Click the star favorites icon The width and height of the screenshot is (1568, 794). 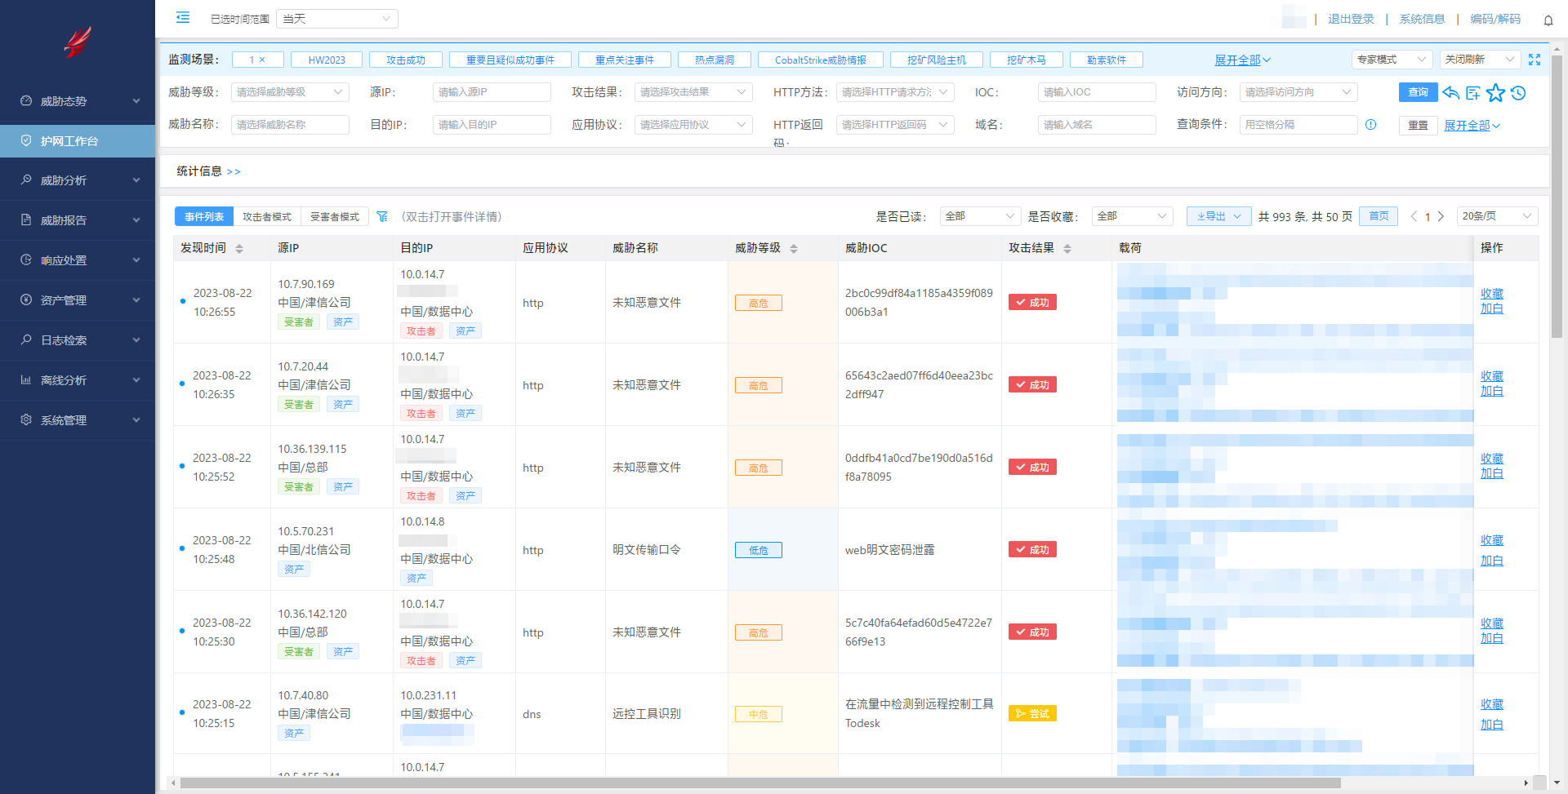[x=1495, y=93]
